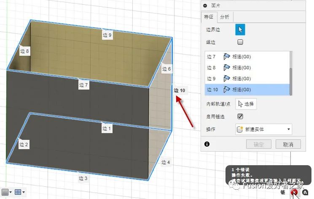Click the Autodesk logo icon at bottom right

[x=305, y=192]
